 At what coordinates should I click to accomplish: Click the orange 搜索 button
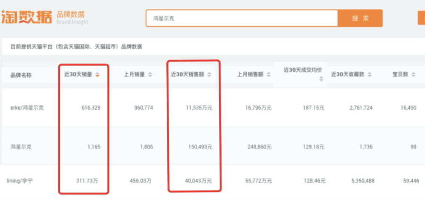[x=360, y=18]
